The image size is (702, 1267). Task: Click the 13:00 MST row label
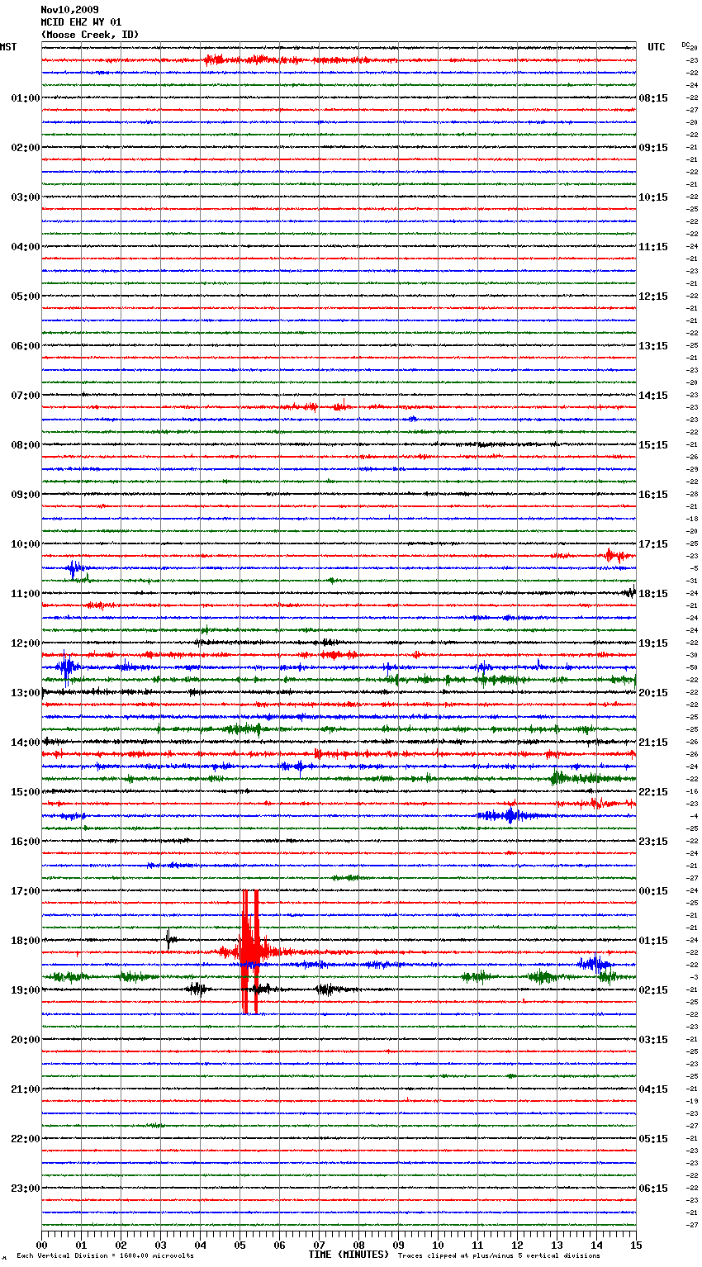(x=25, y=693)
